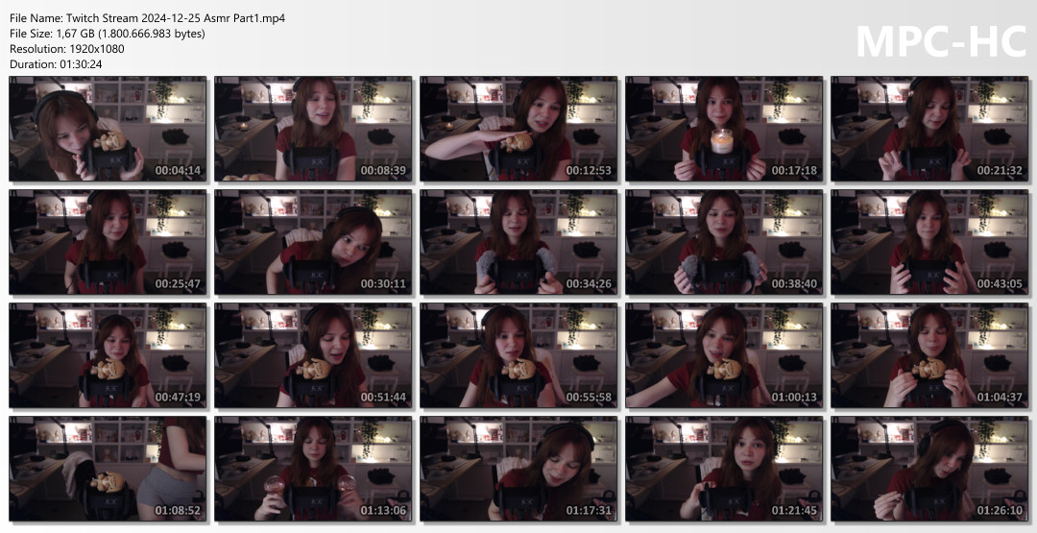Image resolution: width=1037 pixels, height=533 pixels.
Task: Click the Resolution 1920x1080 text
Action: pyautogui.click(x=66, y=49)
